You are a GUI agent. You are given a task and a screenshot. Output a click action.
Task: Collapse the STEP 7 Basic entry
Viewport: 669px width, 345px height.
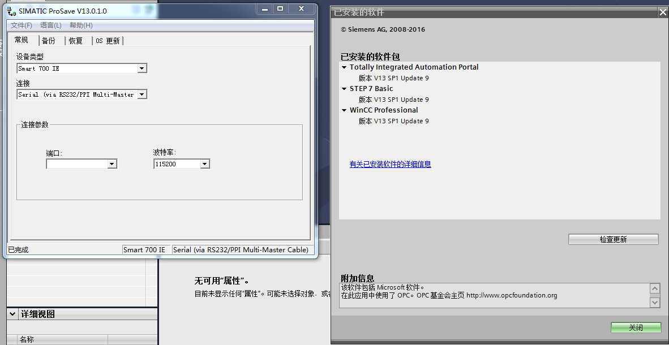coord(344,89)
